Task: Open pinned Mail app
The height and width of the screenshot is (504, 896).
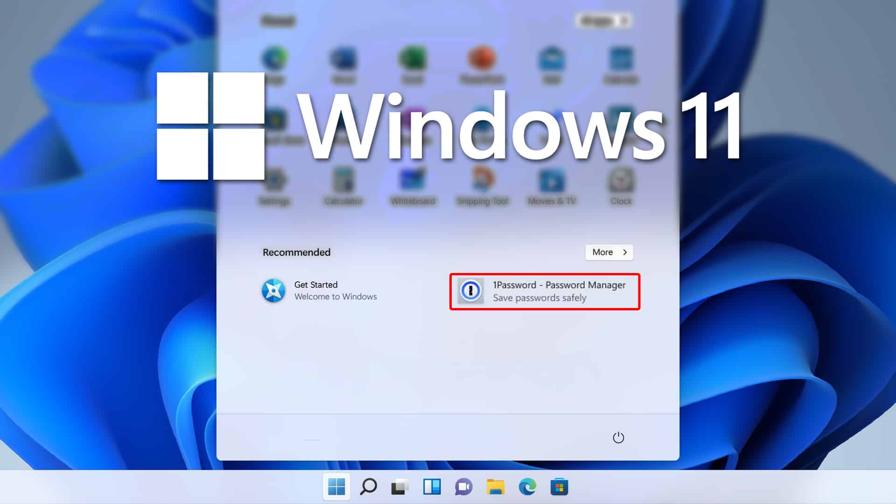Action: (x=552, y=65)
